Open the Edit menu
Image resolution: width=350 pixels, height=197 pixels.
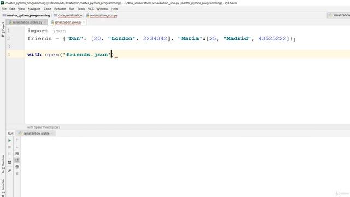click(12, 9)
